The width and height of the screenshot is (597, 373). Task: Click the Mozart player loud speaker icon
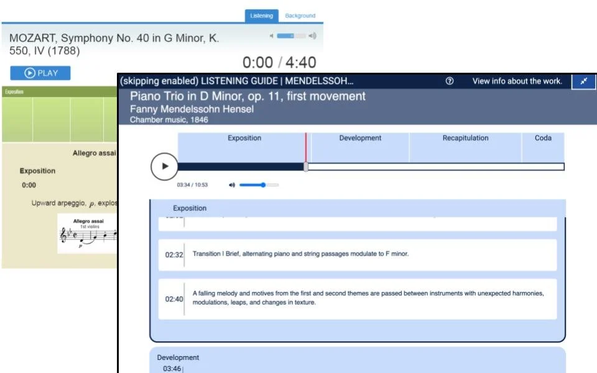tap(312, 36)
